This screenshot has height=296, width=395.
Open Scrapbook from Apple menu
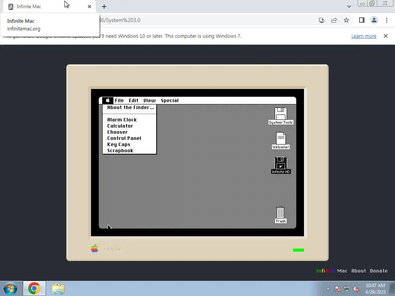click(x=130, y=151)
